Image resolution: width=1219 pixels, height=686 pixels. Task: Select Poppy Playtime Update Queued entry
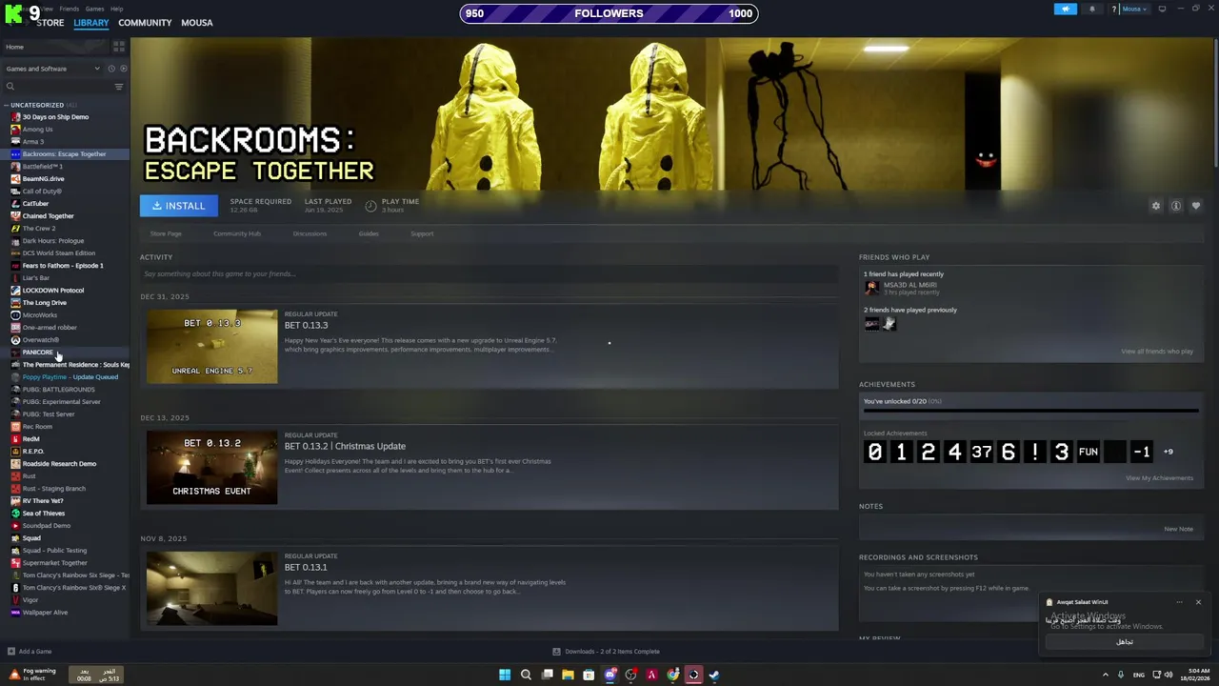click(x=70, y=377)
